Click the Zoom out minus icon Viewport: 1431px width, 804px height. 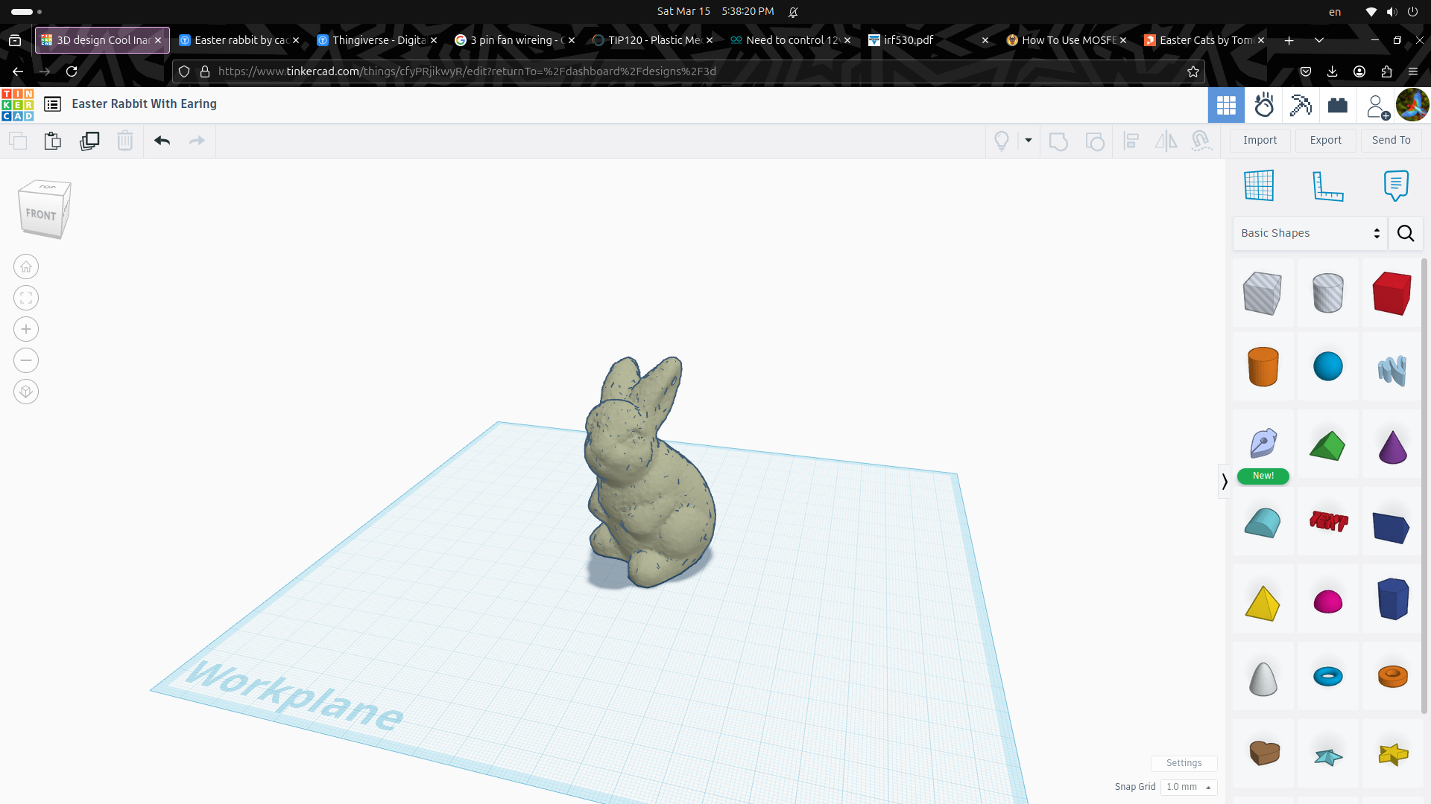26,360
